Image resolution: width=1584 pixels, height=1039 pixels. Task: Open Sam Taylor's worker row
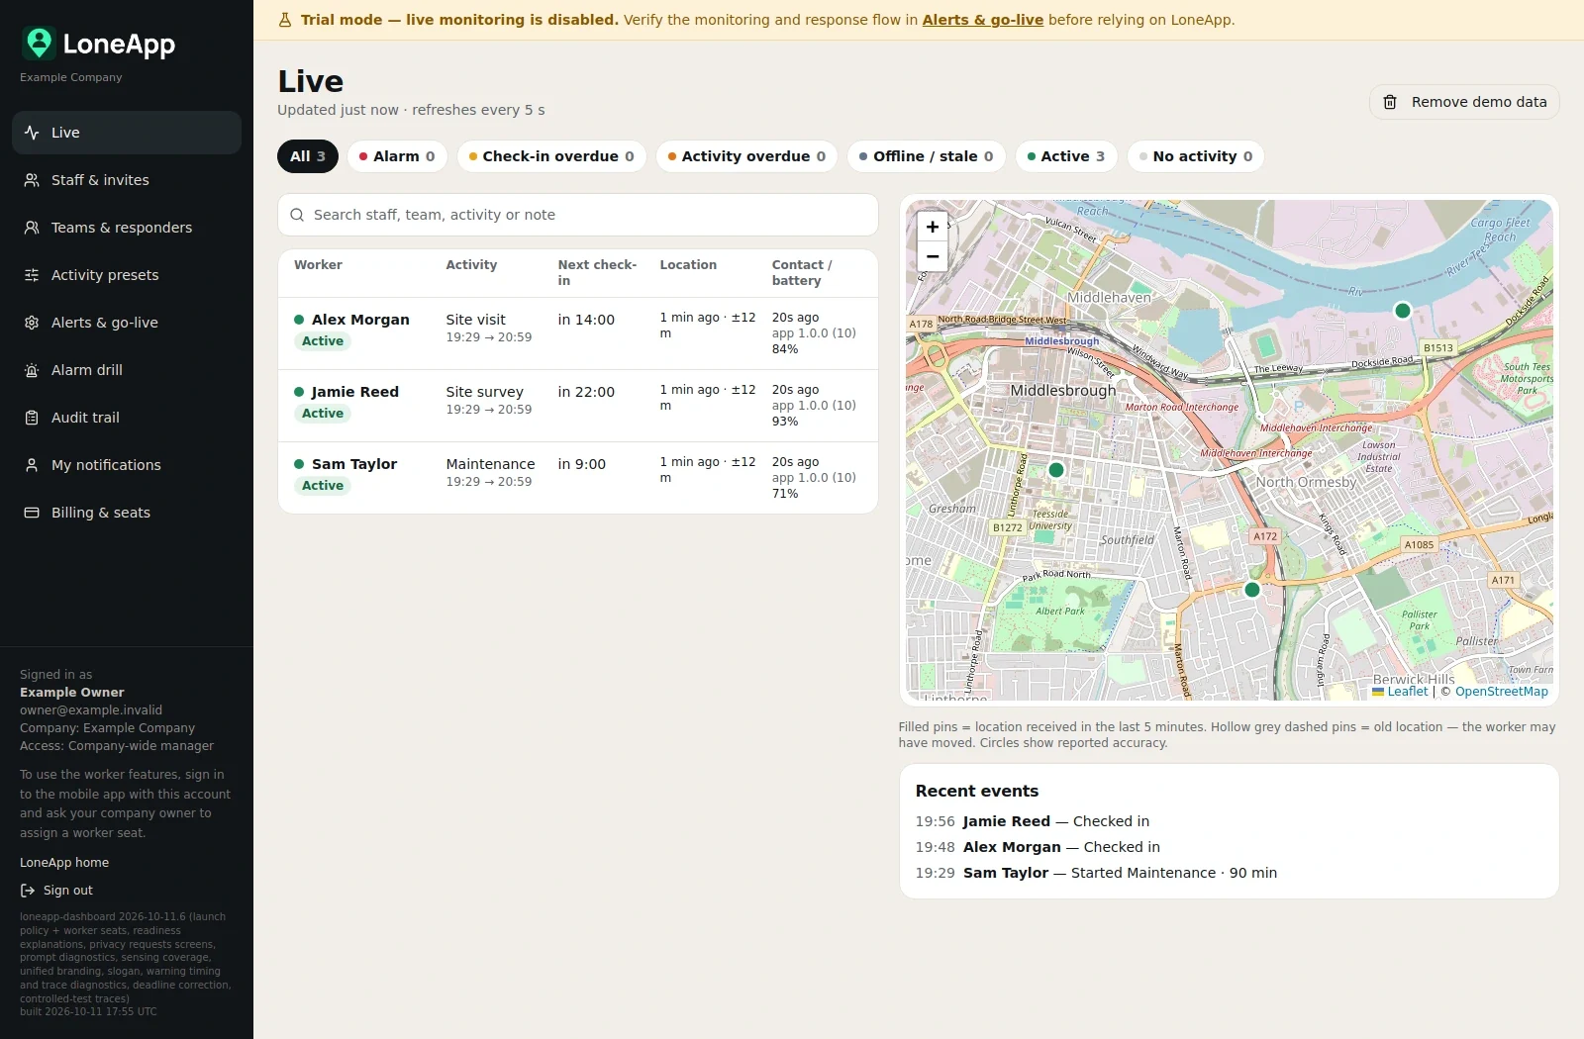click(578, 478)
